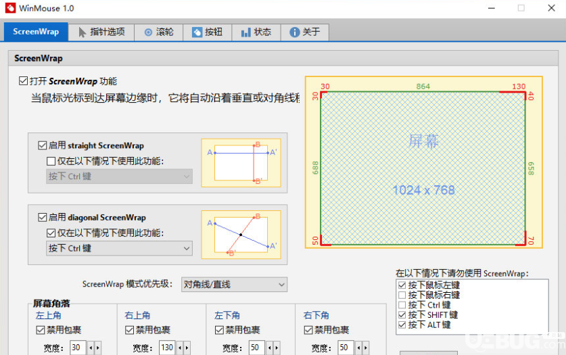This screenshot has width=566, height=355.
Task: Enable conditional use checkbox under straight ScreenWrap
Action: pos(51,161)
